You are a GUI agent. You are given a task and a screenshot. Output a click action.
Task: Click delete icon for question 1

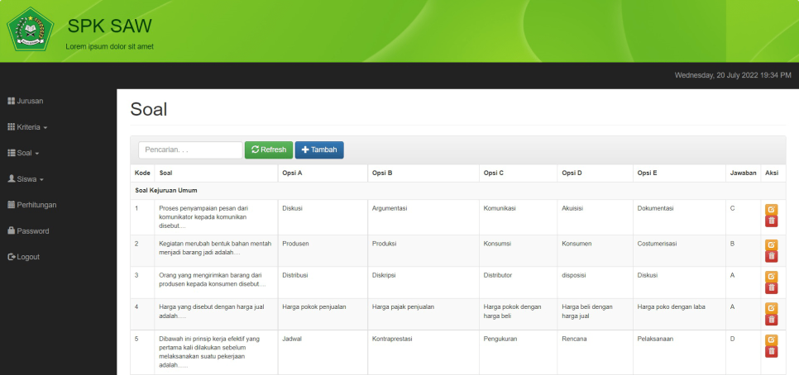click(771, 221)
